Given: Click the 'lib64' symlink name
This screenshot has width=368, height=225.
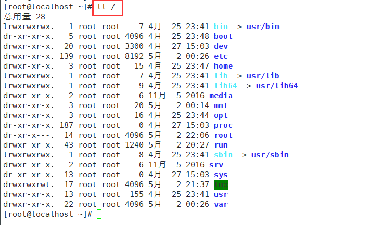Looking at the screenshot, I should pos(225,86).
